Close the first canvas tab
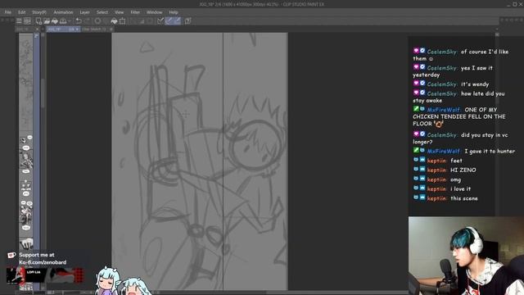 point(38,29)
